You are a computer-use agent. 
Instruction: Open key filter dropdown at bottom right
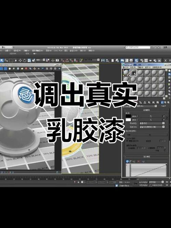pos(163,182)
